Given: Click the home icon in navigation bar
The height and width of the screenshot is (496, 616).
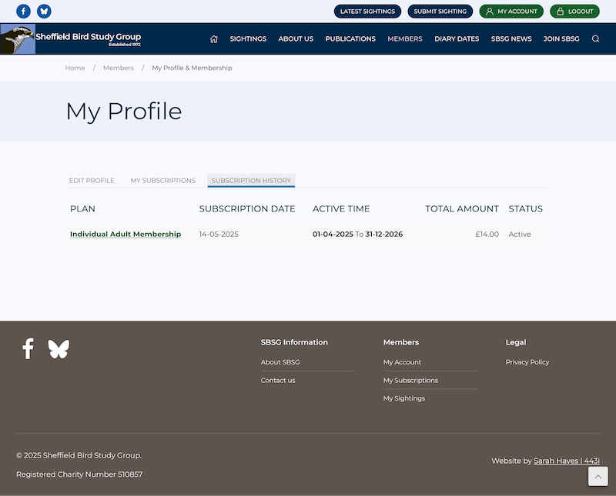Looking at the screenshot, I should [214, 39].
